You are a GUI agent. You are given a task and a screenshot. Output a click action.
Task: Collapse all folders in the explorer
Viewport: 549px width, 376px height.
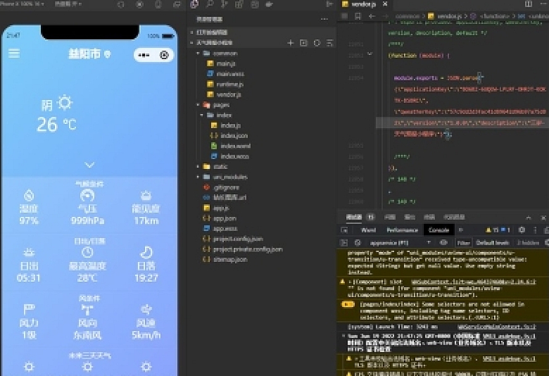click(330, 43)
